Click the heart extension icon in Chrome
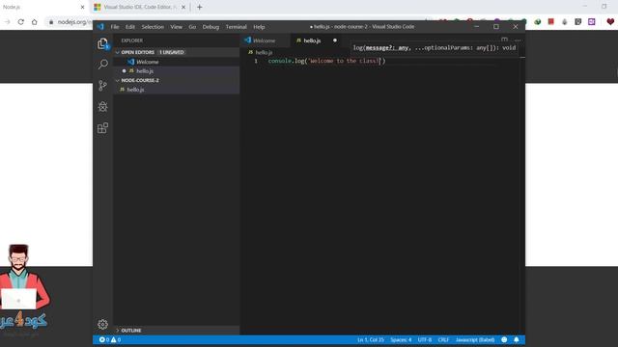The image size is (618, 347). coord(610,21)
